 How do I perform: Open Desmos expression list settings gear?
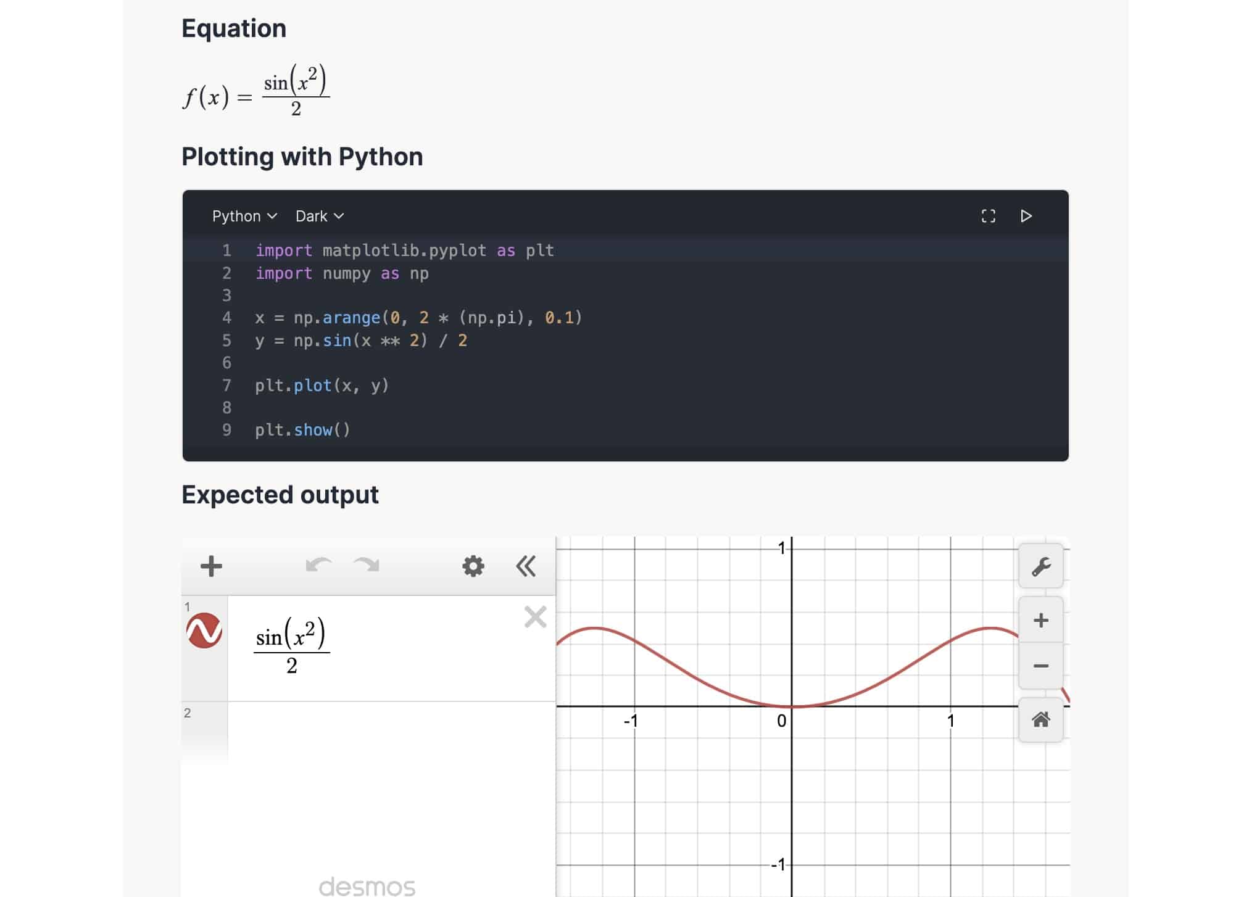(473, 566)
